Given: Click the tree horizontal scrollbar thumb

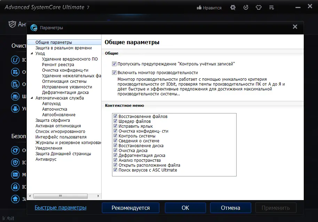Looking at the screenshot, I should pyautogui.click(x=61, y=196).
